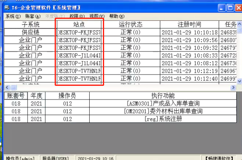Select the 供应链 subsystem row
Screen dimensions: 242x160
[120, 32]
